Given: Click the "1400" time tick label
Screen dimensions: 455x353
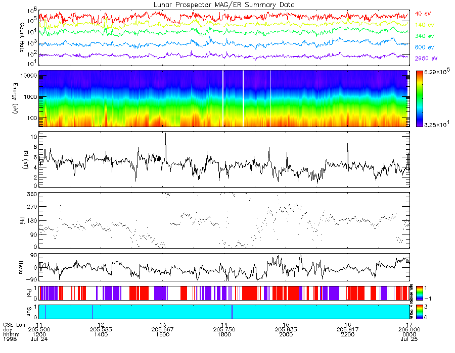Looking at the screenshot, I should pyautogui.click(x=101, y=334).
